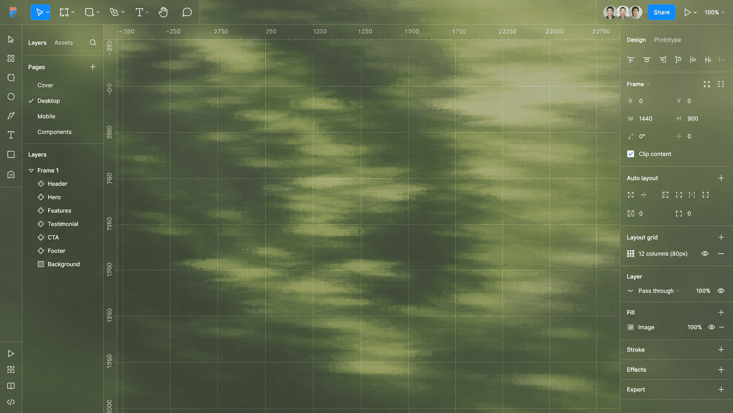Add a stroke with plus button
This screenshot has width=733, height=413.
tap(721, 350)
